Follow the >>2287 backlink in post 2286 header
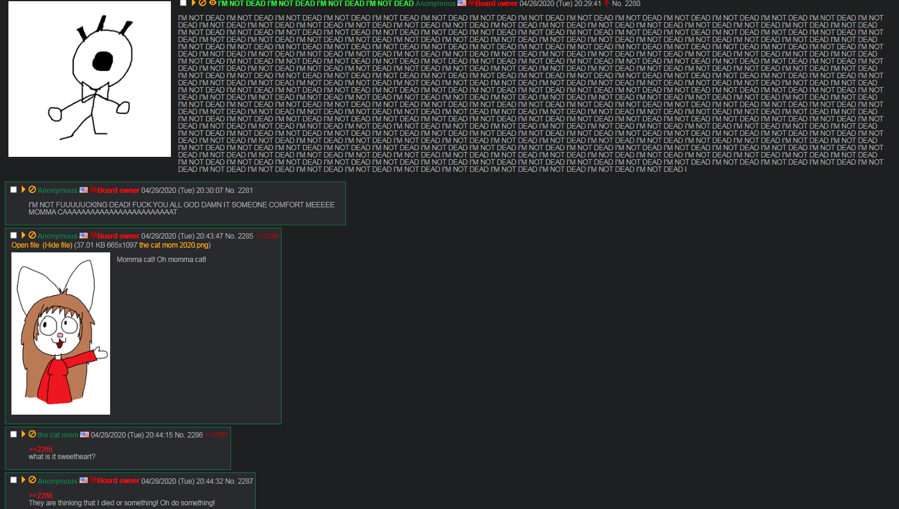Image resolution: width=899 pixels, height=509 pixels. (x=217, y=435)
